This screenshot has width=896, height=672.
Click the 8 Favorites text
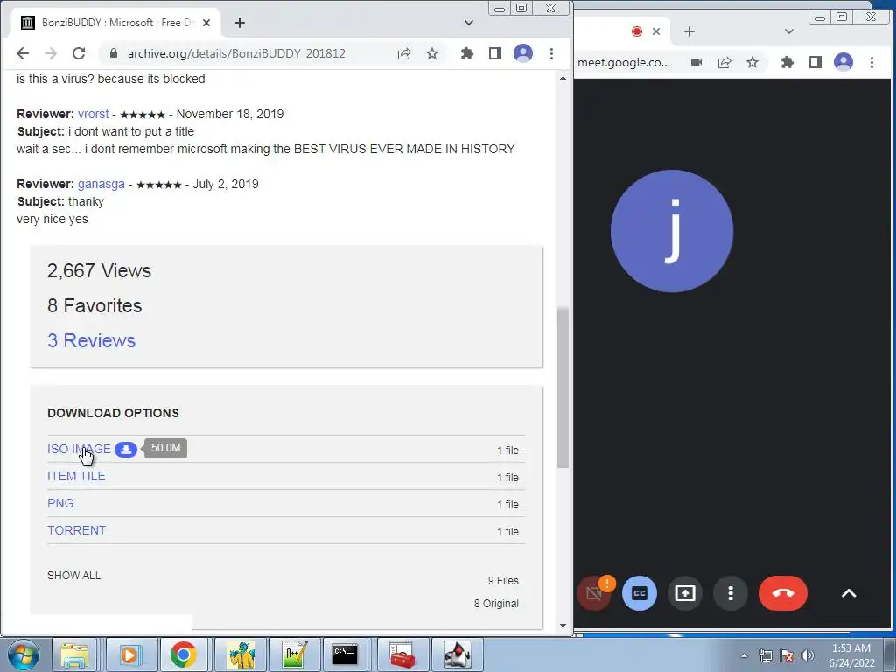94,305
